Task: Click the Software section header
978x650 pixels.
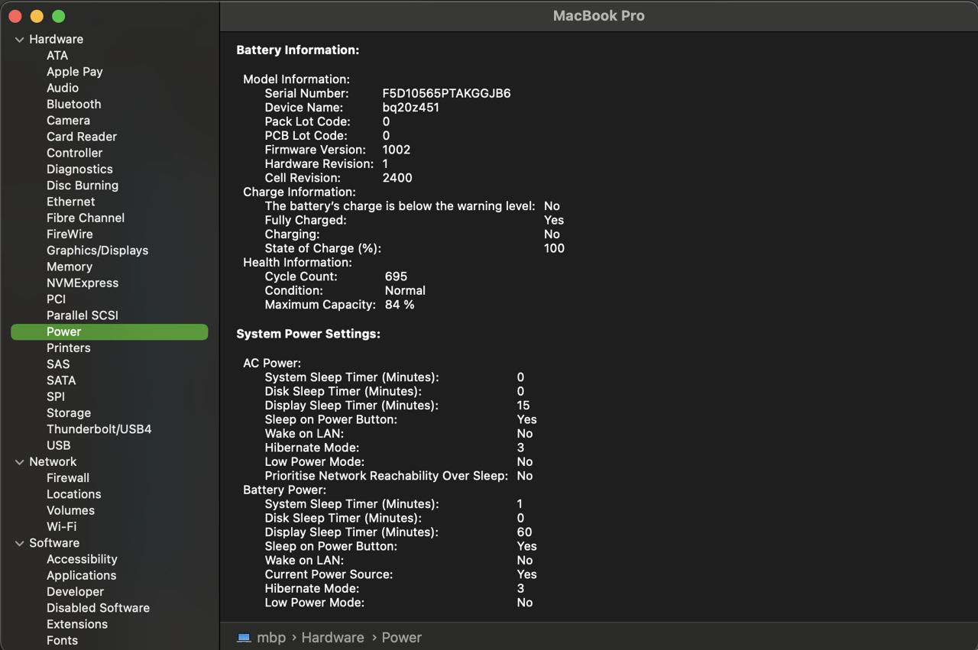Action: click(x=54, y=543)
